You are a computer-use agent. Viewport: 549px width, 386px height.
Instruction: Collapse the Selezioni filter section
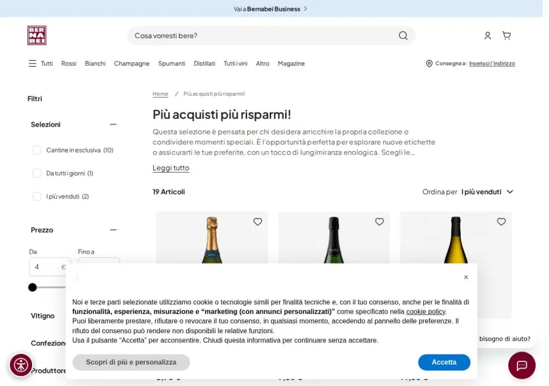coord(112,124)
